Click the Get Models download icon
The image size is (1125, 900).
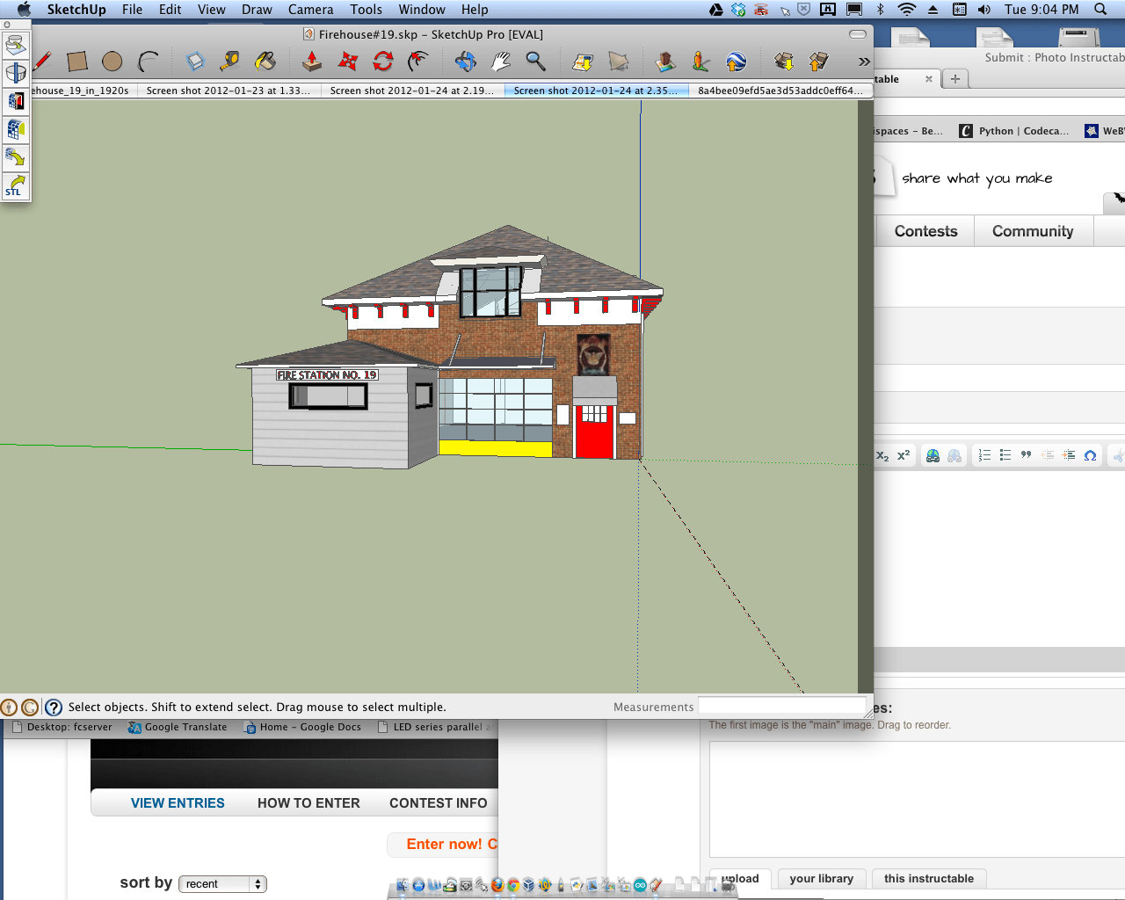[783, 62]
